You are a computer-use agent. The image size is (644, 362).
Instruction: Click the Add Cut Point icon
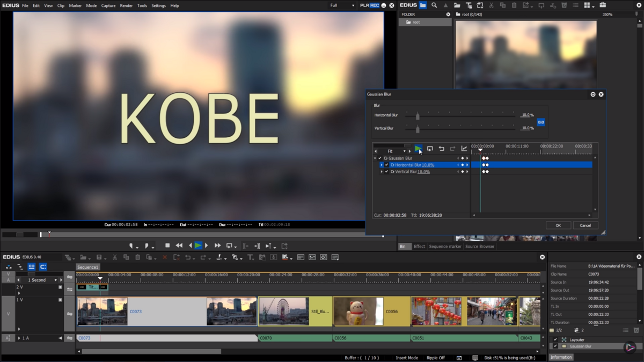point(220,257)
